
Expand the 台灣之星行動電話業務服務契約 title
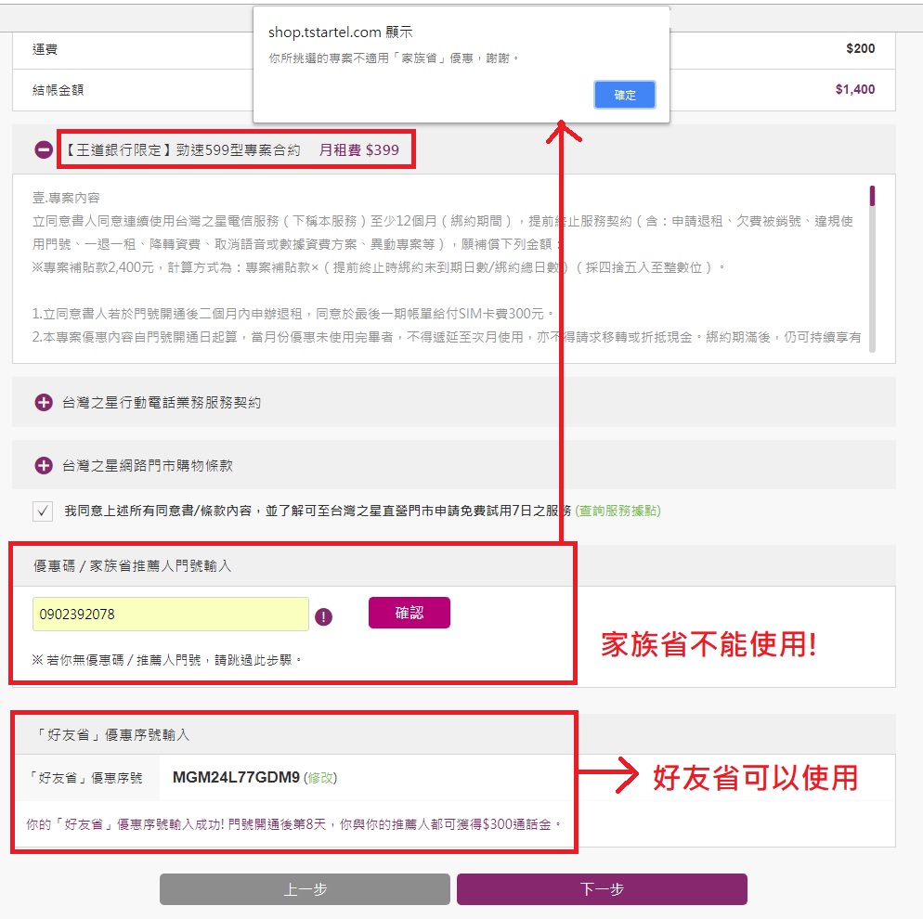click(x=162, y=403)
